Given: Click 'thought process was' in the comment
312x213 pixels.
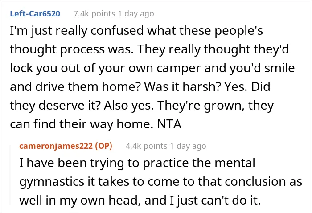Looking at the screenshot, I should pyautogui.click(x=72, y=49).
